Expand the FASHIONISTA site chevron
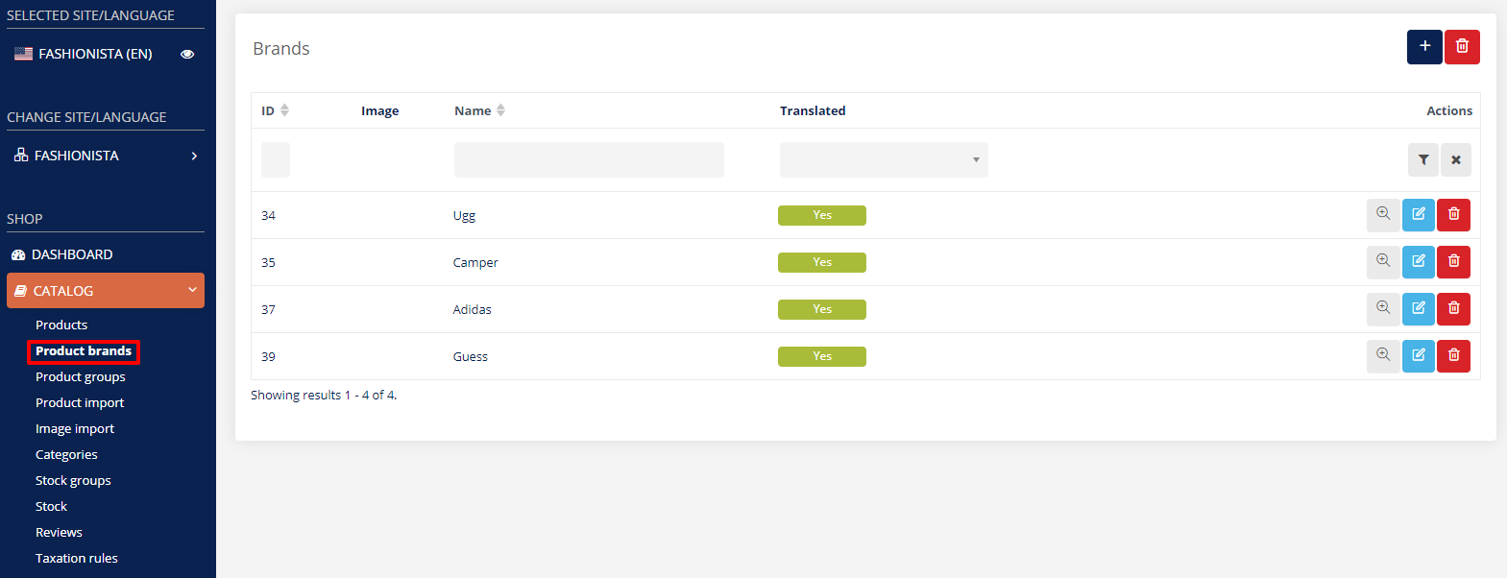Viewport: 1507px width, 578px height. click(x=194, y=156)
